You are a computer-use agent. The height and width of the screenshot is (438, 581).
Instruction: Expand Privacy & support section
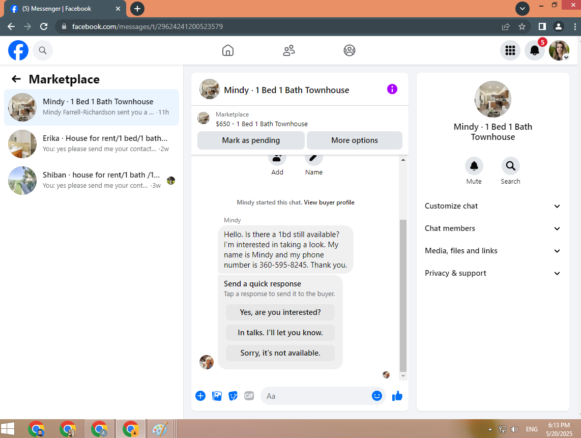click(492, 273)
